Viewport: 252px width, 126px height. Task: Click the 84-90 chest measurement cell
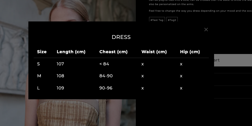106,76
